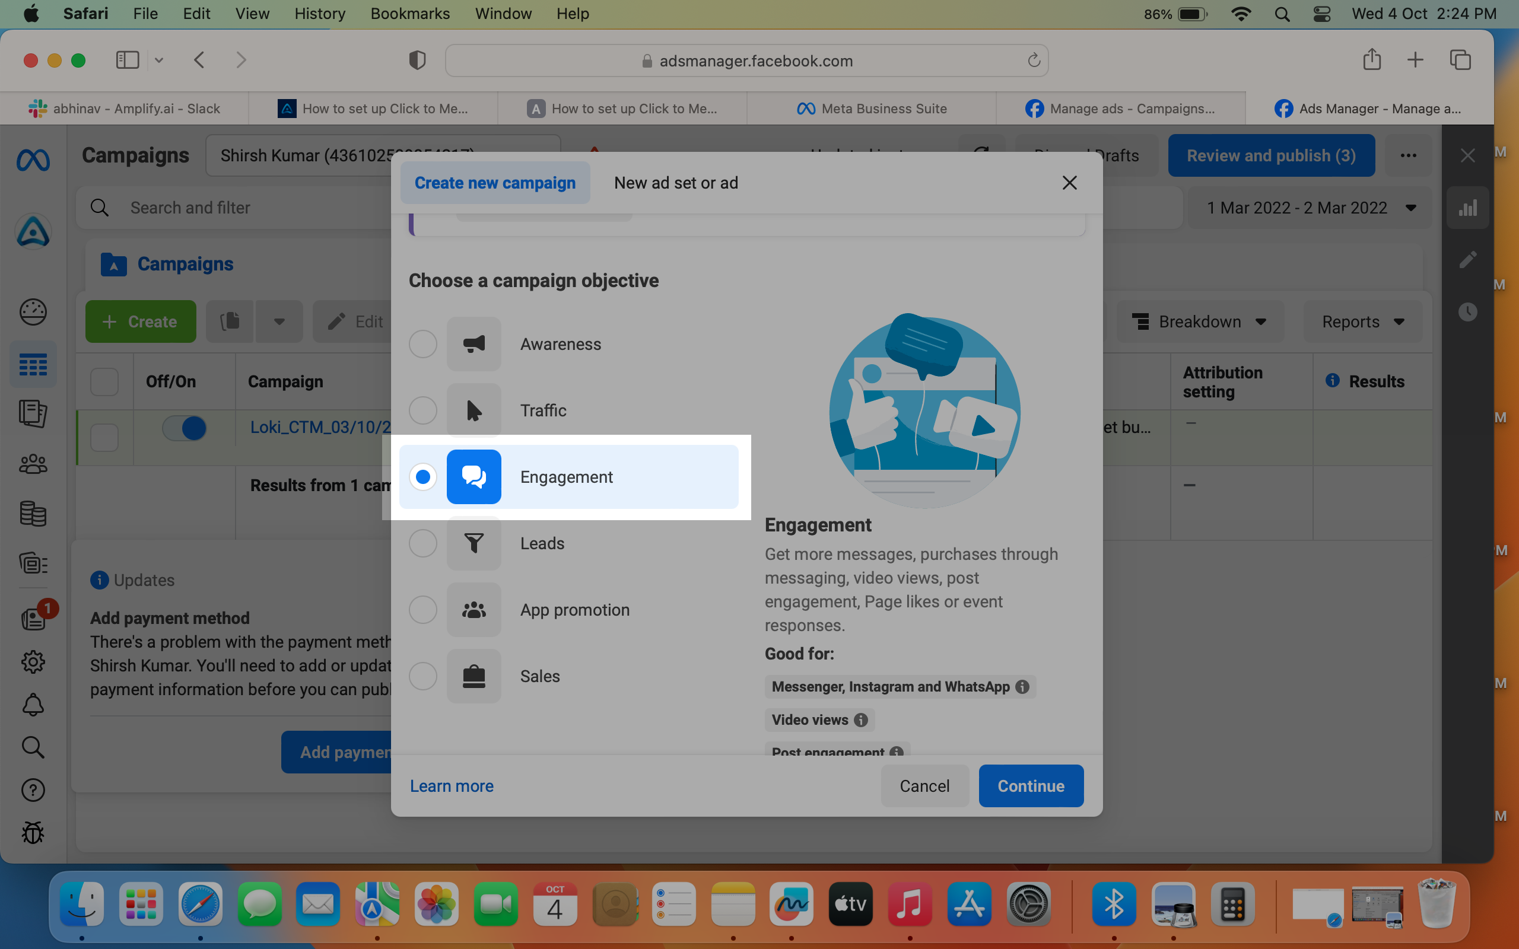Image resolution: width=1519 pixels, height=949 pixels.
Task: Choose the Sales objective radio button
Action: 423,676
